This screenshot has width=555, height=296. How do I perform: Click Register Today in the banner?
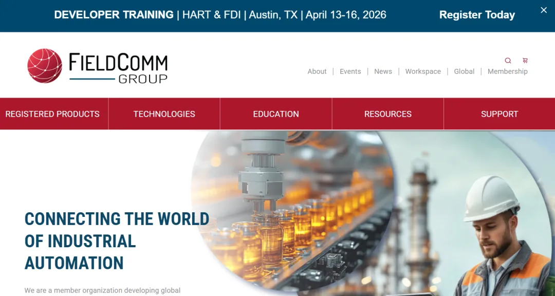(477, 15)
